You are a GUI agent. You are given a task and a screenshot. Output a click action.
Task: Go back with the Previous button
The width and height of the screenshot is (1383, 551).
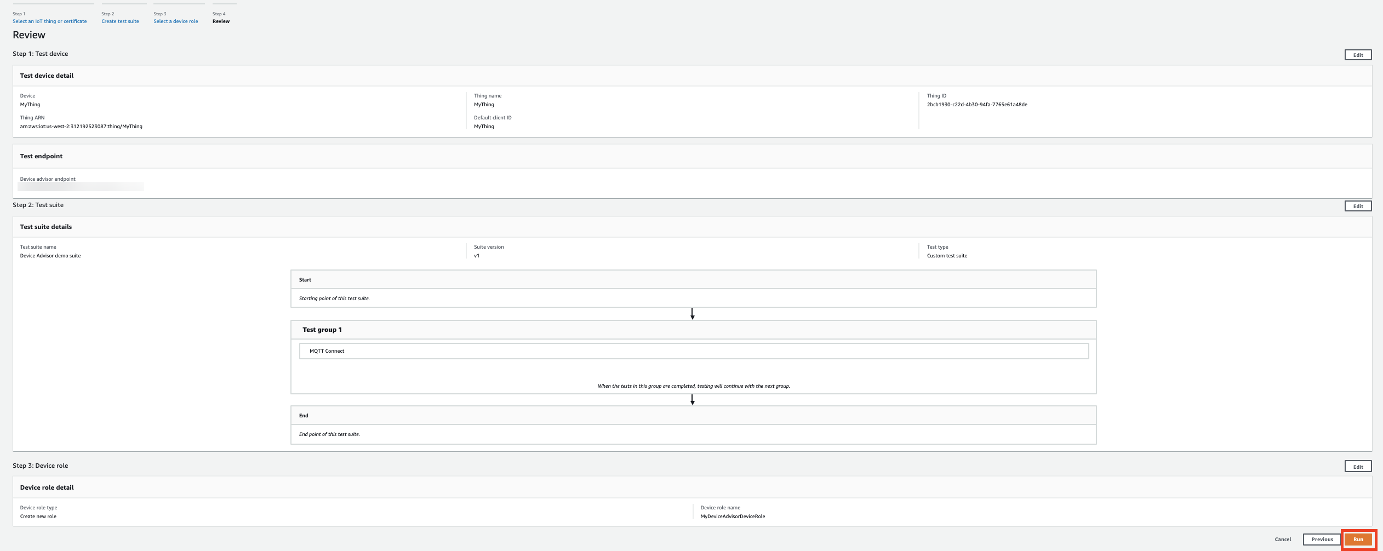tap(1322, 539)
